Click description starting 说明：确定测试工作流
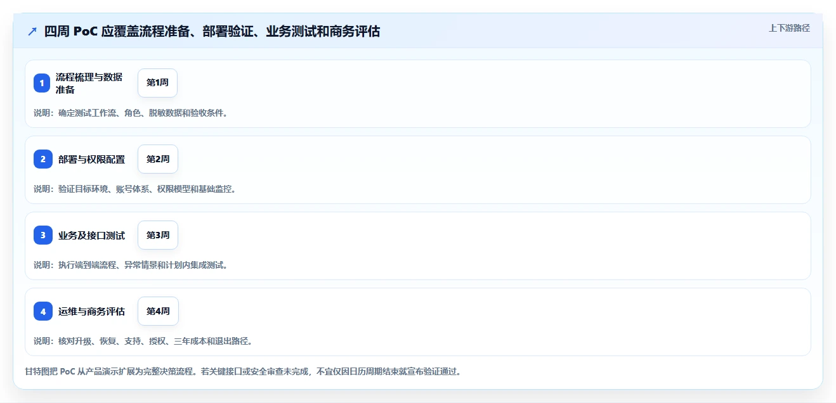Image resolution: width=836 pixels, height=403 pixels. tap(130, 113)
